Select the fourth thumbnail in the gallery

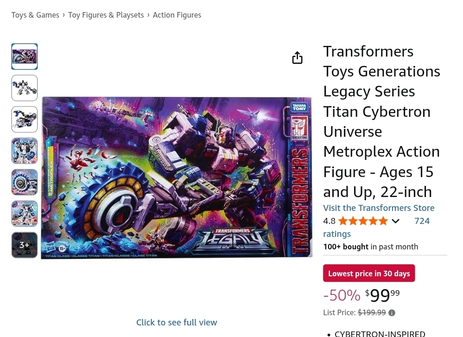pos(25,151)
